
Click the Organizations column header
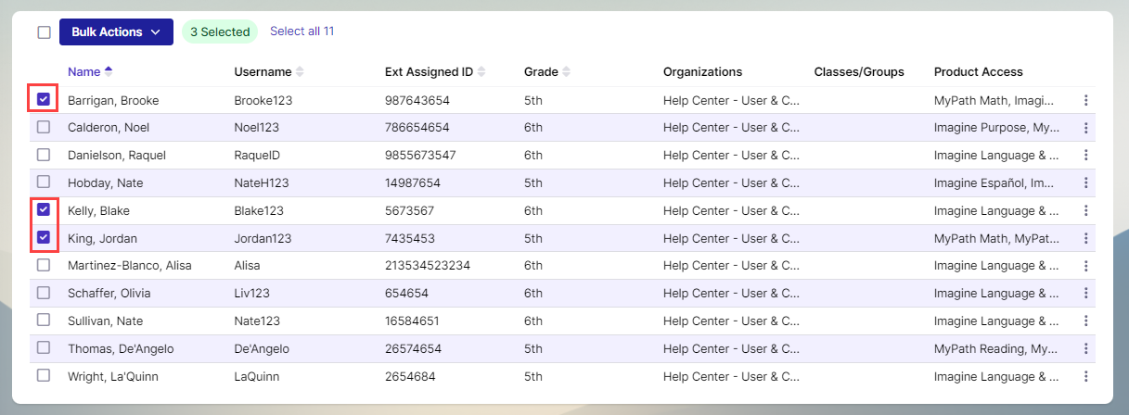[x=702, y=72]
